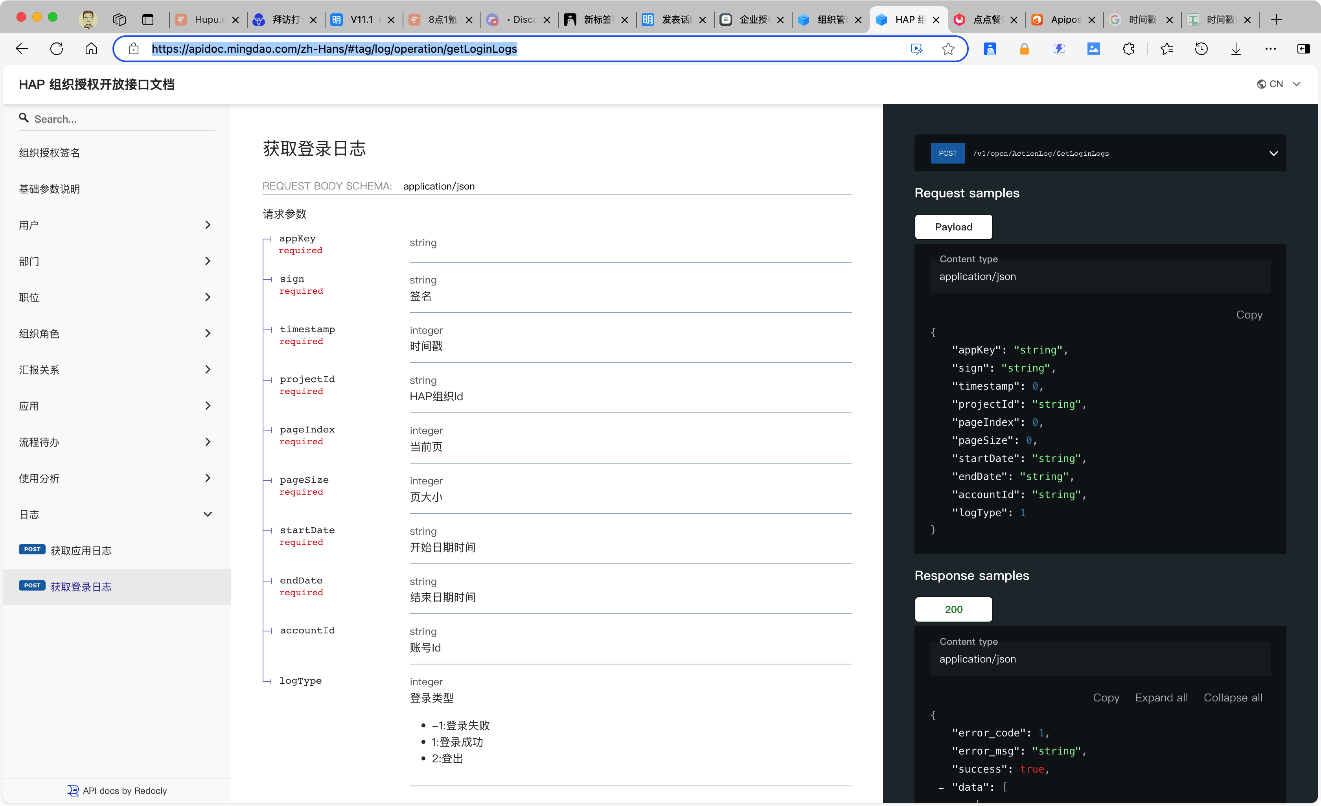Copy the request sample JSON

tap(1249, 315)
